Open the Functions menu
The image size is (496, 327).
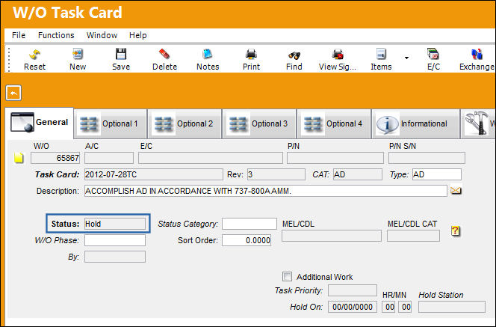56,35
